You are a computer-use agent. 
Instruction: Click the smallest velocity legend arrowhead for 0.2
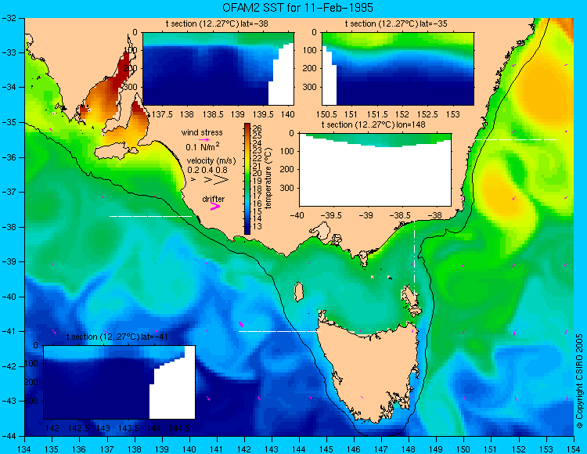pyautogui.click(x=193, y=180)
